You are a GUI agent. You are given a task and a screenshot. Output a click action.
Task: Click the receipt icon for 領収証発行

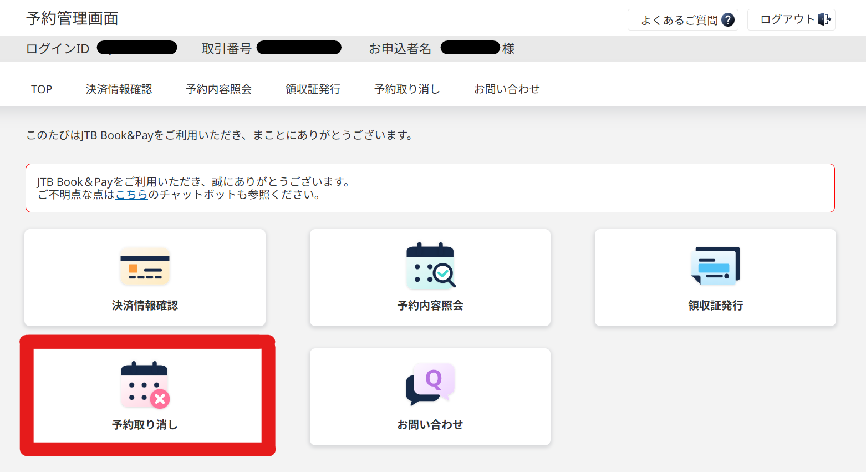[x=715, y=266]
